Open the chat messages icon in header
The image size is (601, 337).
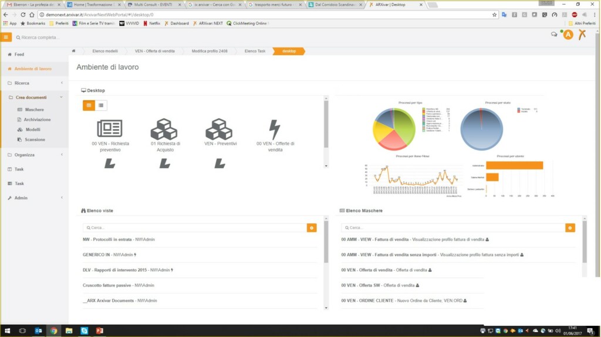pyautogui.click(x=553, y=35)
